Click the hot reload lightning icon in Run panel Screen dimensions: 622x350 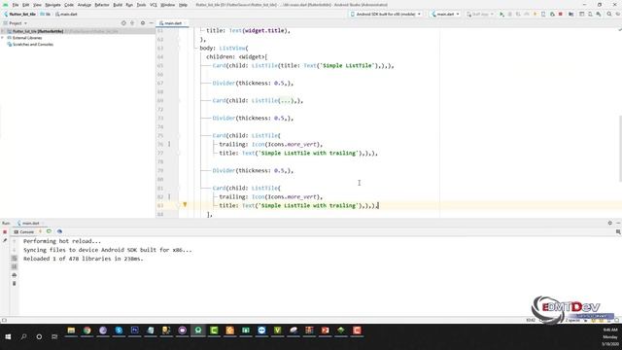(x=40, y=231)
